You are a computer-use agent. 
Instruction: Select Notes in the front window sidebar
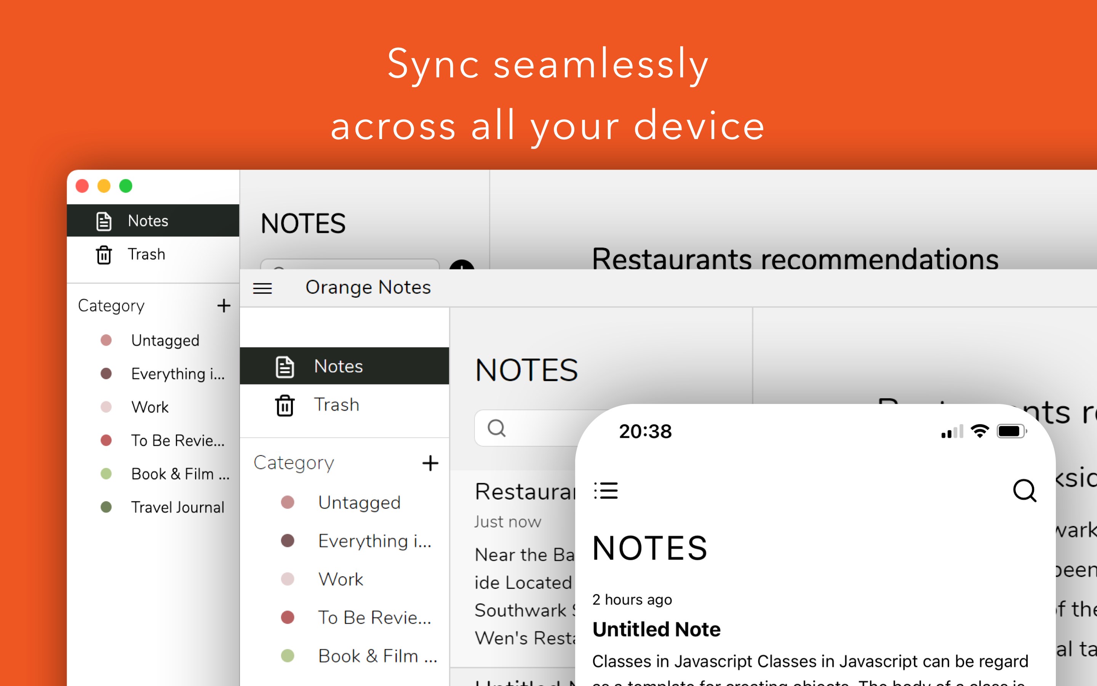[x=338, y=366]
